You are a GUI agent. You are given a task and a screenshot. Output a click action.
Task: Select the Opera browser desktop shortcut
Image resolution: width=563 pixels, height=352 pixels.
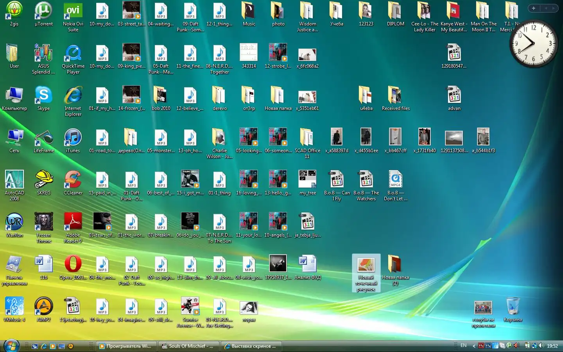click(73, 265)
